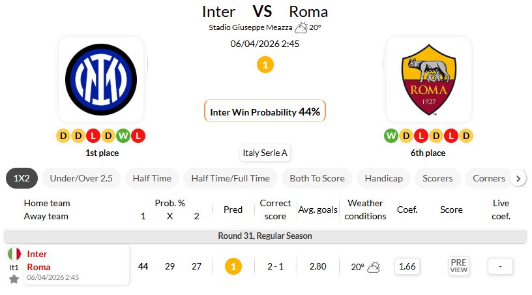Screen dimensions: 532x295
Task: Click the orange prediction badge under date
Action: [x=265, y=65]
